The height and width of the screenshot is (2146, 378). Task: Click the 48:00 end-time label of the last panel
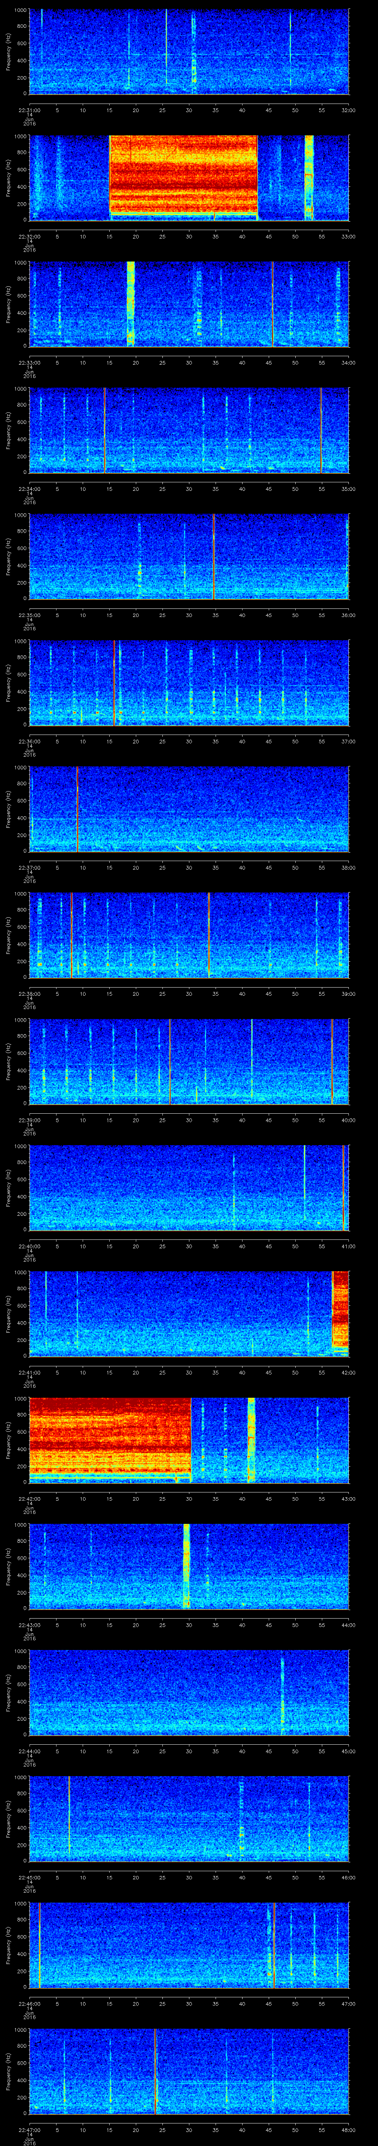pyautogui.click(x=348, y=2129)
